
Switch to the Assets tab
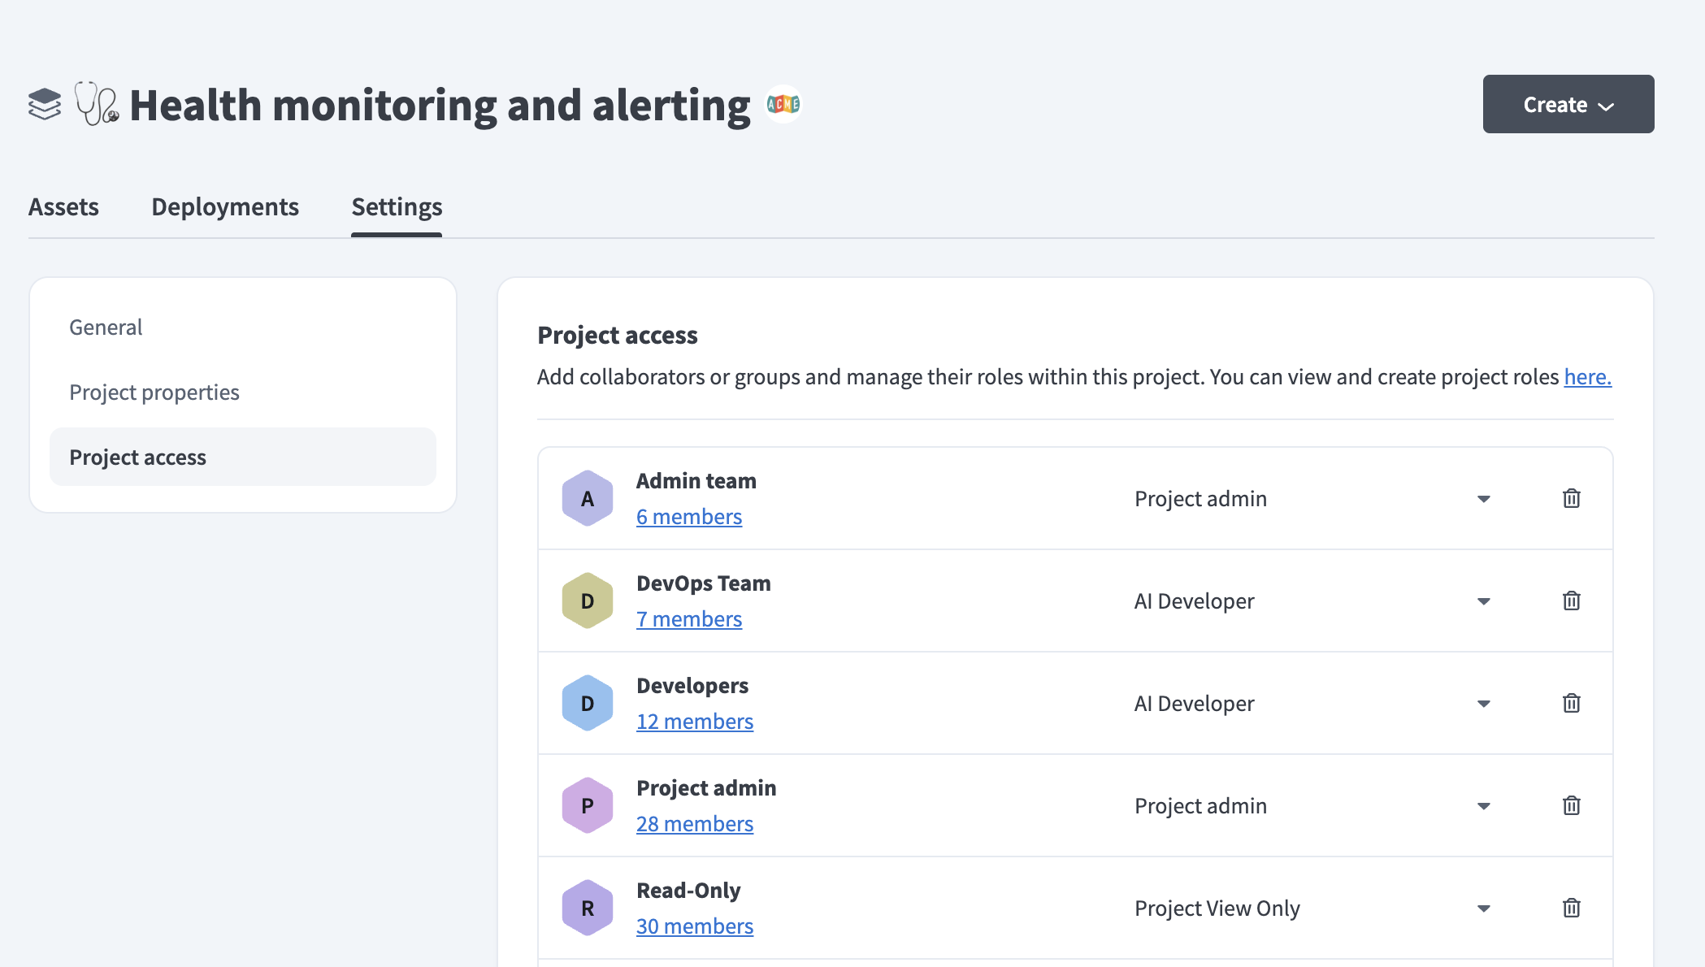63,207
